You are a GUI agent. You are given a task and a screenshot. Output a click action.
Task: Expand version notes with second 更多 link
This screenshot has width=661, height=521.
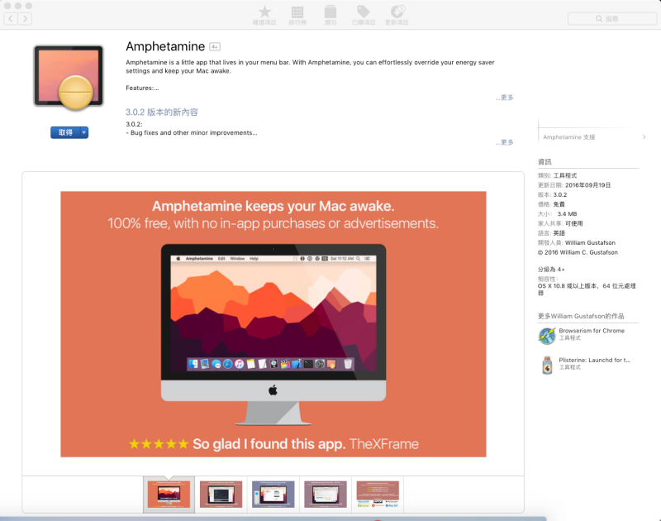505,142
